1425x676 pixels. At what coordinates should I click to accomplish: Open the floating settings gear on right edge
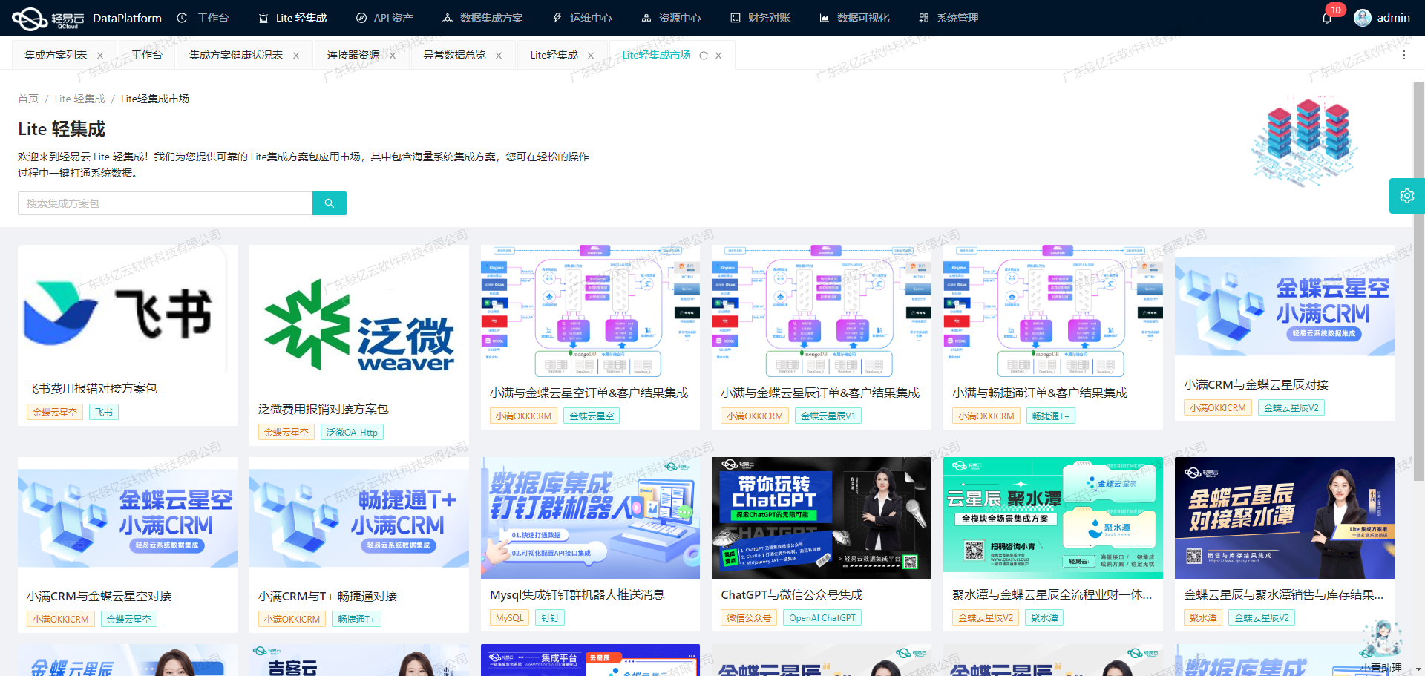[1407, 195]
